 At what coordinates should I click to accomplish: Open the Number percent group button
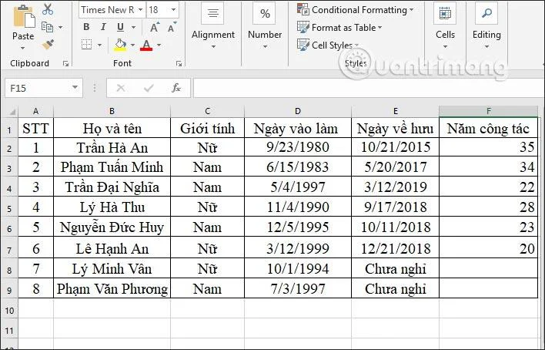point(265,13)
